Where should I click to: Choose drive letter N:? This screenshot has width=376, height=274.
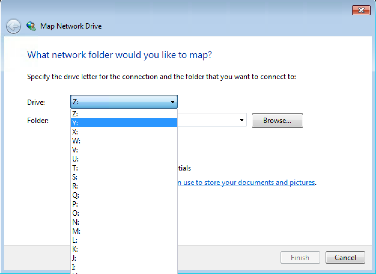click(x=124, y=222)
